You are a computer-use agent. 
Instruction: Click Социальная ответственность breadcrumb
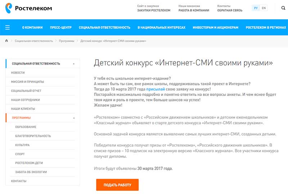pos(34,41)
